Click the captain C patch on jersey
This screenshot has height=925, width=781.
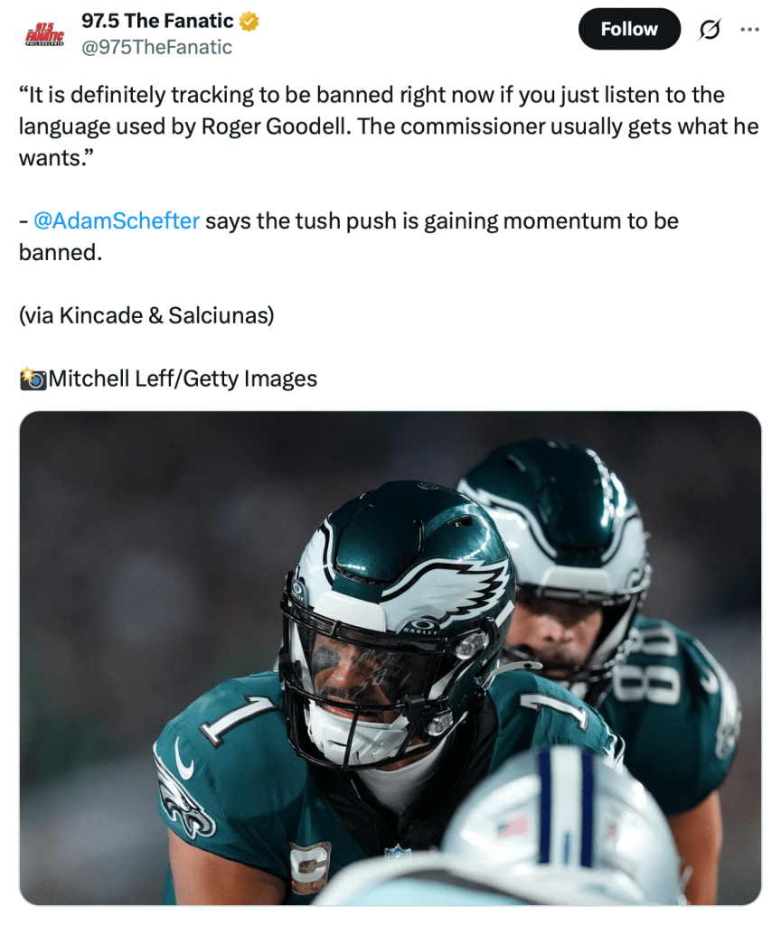click(x=309, y=867)
